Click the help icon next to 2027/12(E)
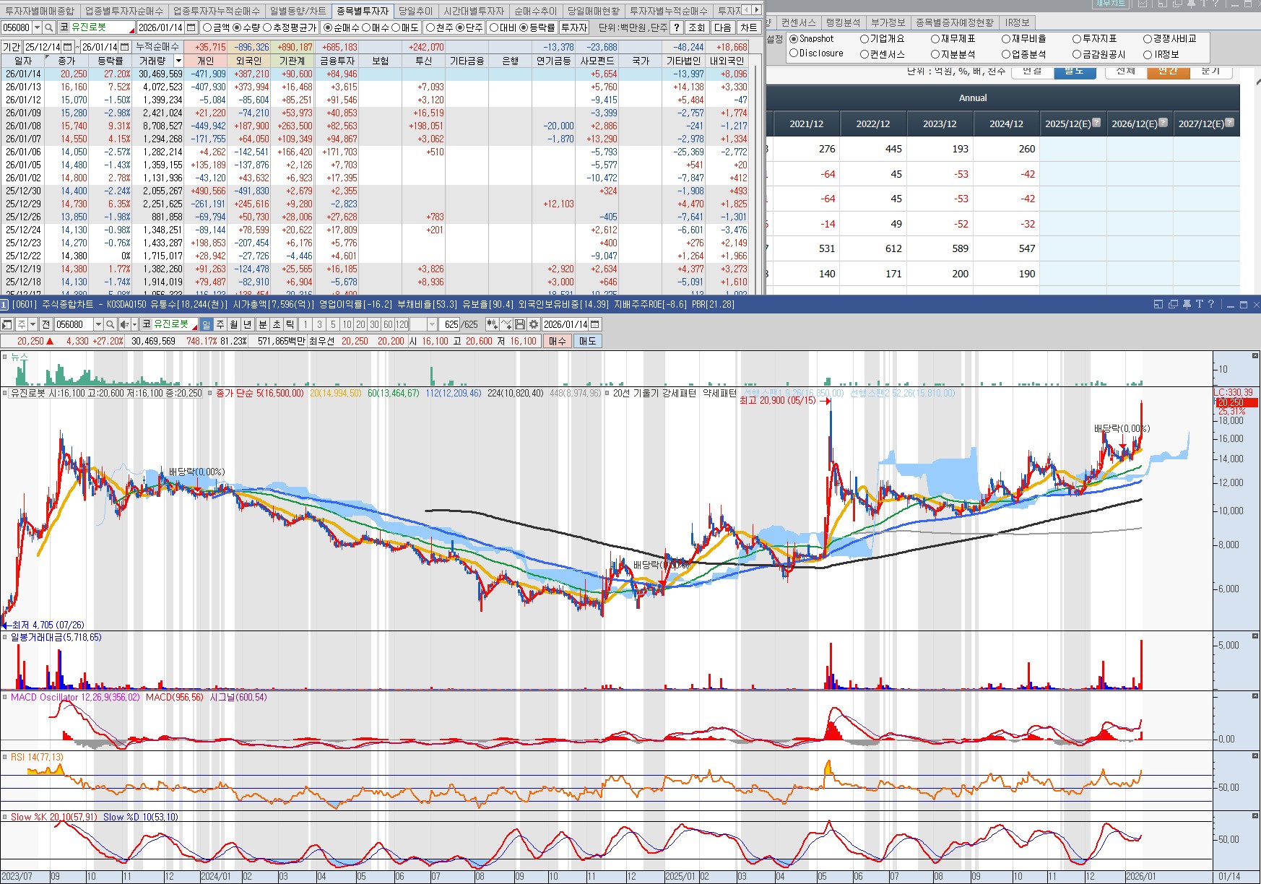The image size is (1261, 884). point(1229,123)
